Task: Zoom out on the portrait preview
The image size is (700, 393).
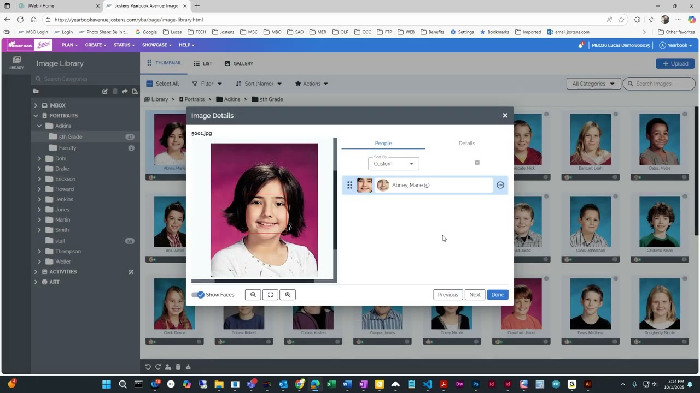Action: click(253, 295)
